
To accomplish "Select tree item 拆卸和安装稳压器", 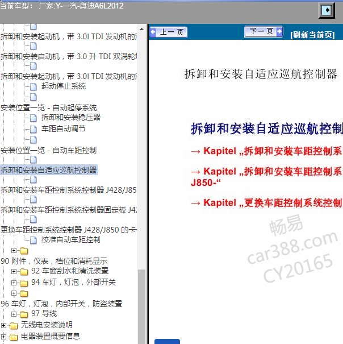I will pos(71,117).
